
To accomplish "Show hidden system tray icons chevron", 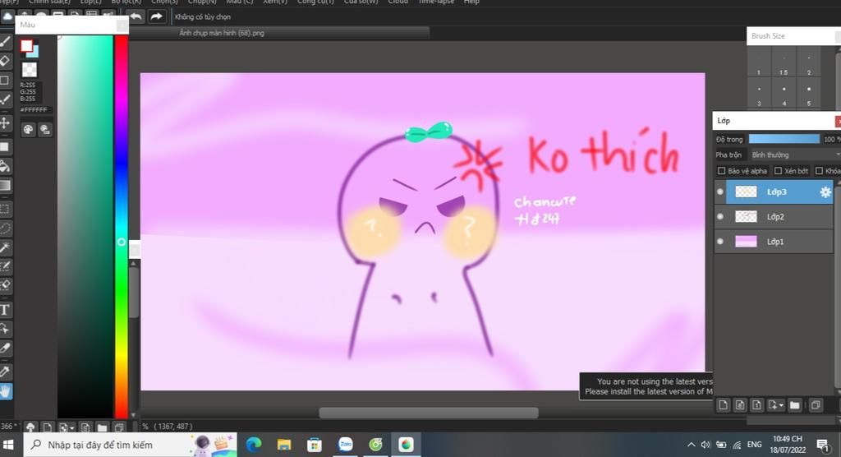I will point(691,445).
